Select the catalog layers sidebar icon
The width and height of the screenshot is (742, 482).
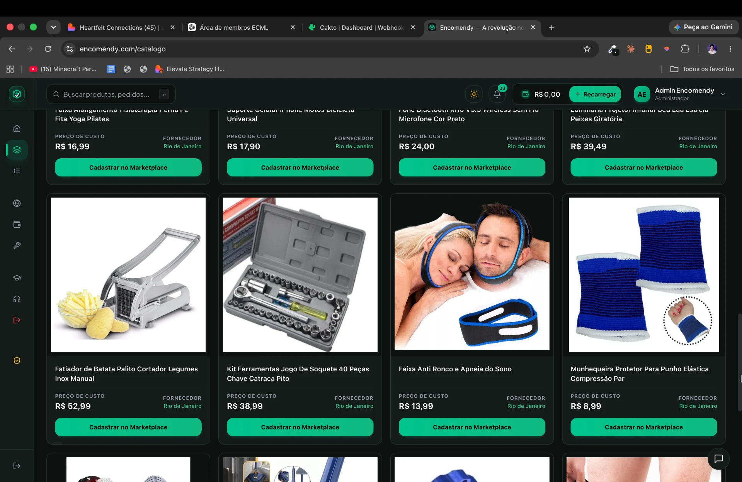pyautogui.click(x=17, y=150)
